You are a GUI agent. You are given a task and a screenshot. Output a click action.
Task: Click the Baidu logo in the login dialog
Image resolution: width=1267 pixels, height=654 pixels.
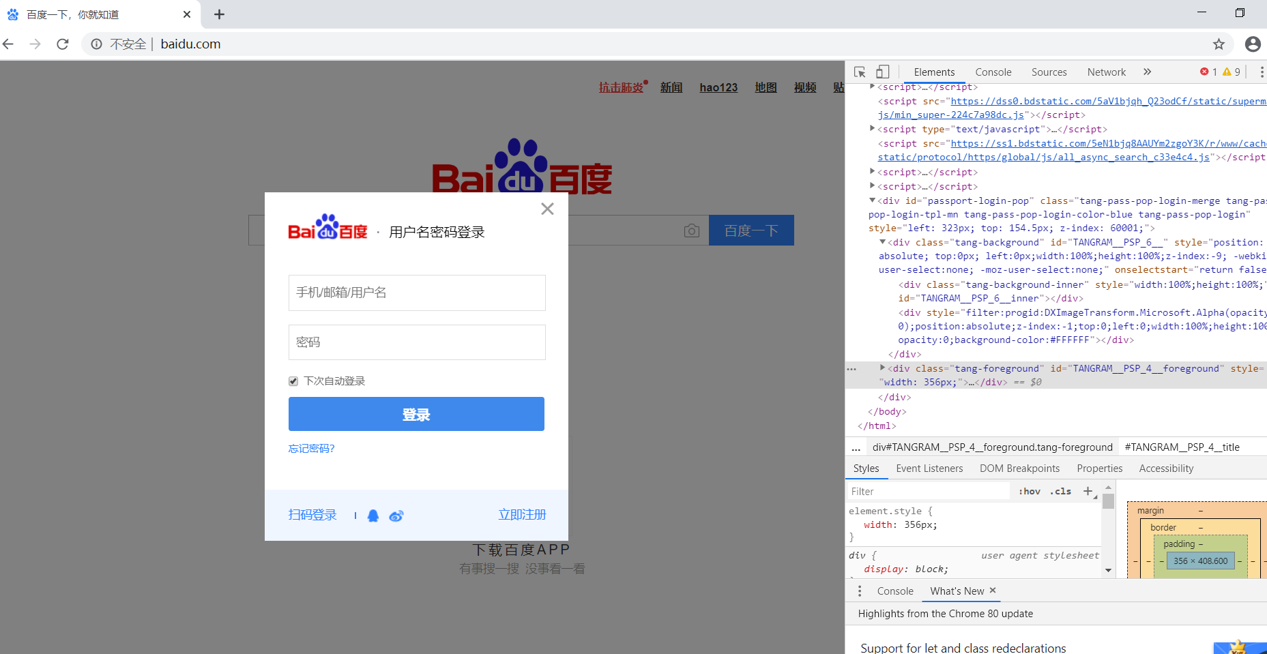(x=327, y=227)
